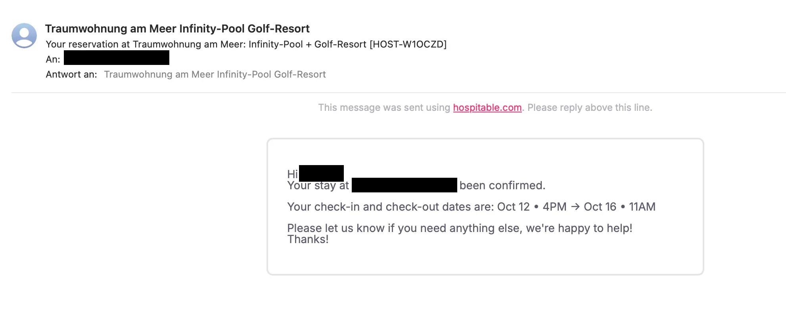Click the Antwort an reply-to address
Viewport: 786px width, 327px height.
tap(215, 74)
